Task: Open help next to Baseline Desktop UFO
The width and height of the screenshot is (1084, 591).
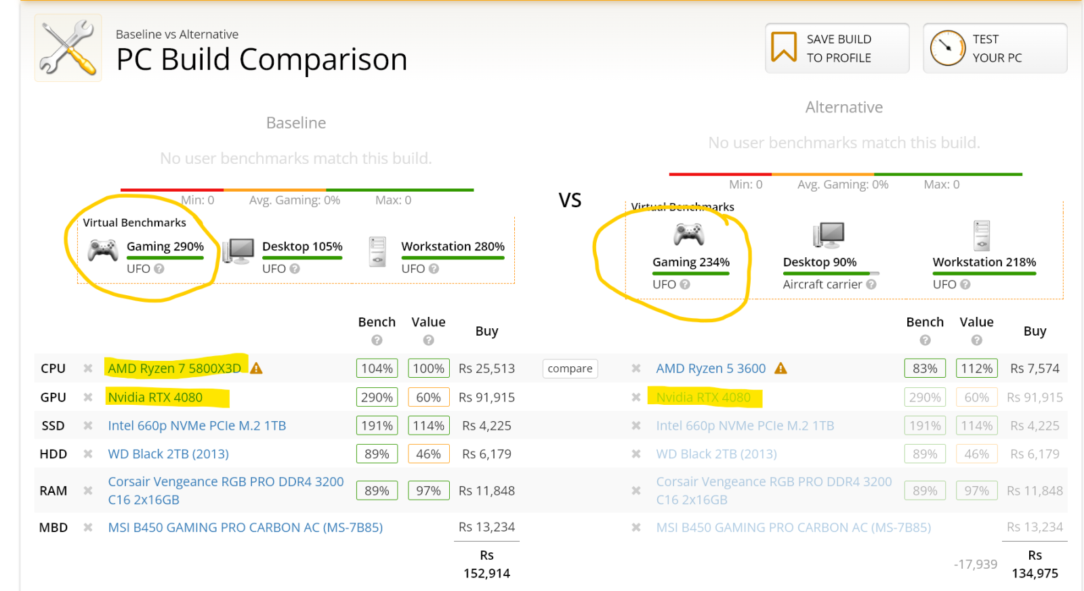Action: pos(295,269)
